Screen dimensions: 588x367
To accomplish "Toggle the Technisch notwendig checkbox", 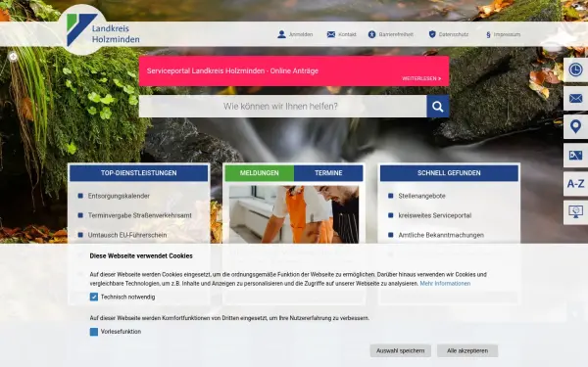I will coord(94,297).
